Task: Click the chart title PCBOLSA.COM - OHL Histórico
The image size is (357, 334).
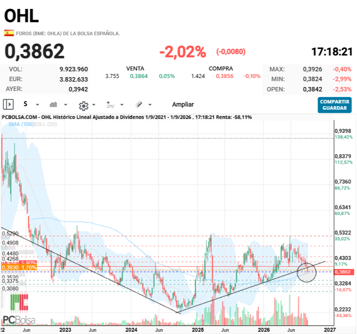Action: coord(127,117)
